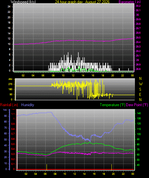Click the Windspeed (kts) axis label

point(23,2)
